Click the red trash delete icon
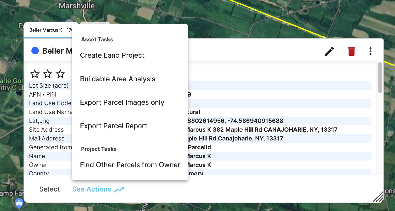The width and height of the screenshot is (395, 211). click(x=352, y=51)
